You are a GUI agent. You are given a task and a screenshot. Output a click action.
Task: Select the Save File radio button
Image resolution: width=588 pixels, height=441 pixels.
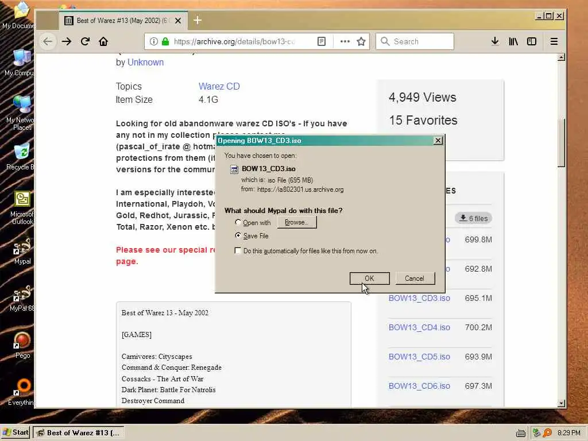tap(238, 235)
